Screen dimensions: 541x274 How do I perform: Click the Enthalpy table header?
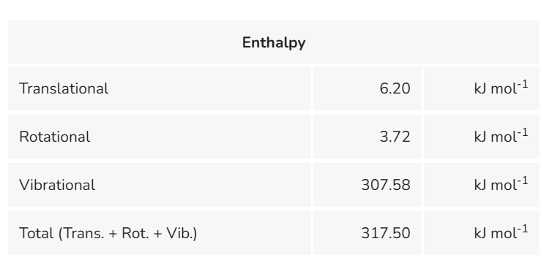coord(274,42)
